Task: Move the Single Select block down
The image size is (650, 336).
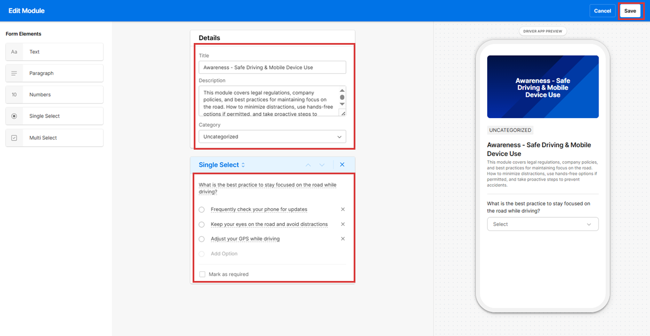Action: (322, 165)
